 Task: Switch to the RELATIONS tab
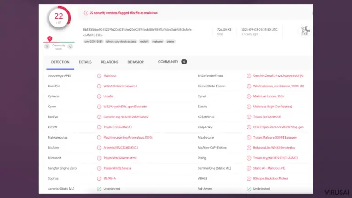(110, 62)
